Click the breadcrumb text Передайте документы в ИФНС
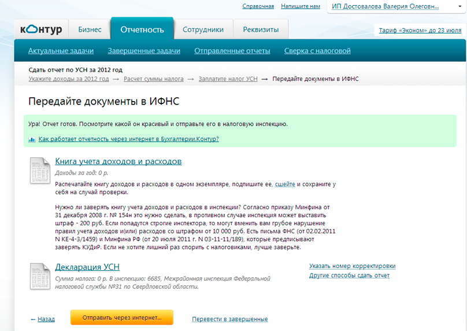The height and width of the screenshot is (331, 467). pos(316,79)
